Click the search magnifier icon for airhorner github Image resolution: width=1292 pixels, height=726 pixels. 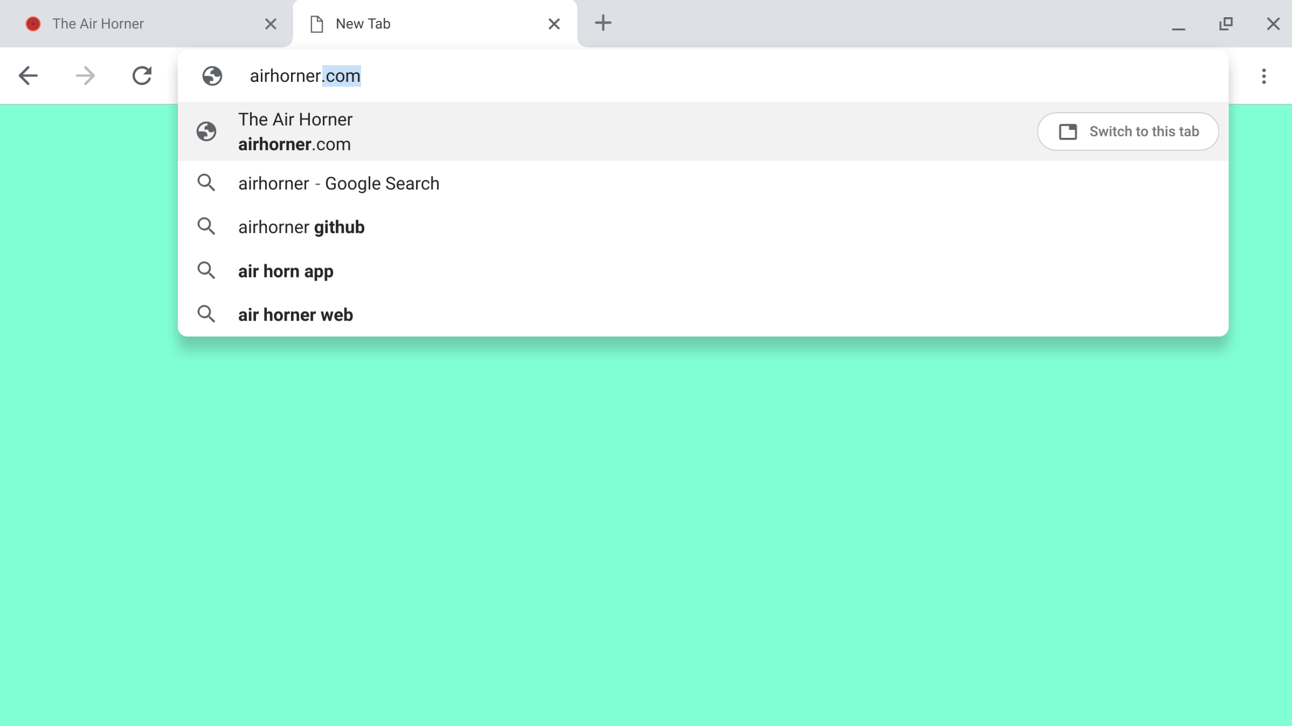206,226
